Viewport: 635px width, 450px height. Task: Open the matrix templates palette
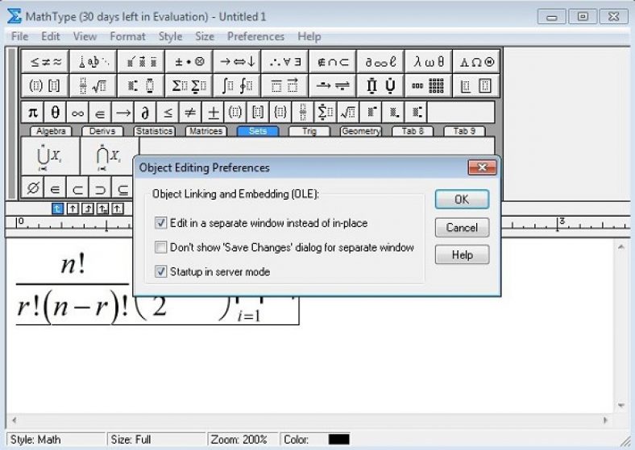[x=429, y=85]
